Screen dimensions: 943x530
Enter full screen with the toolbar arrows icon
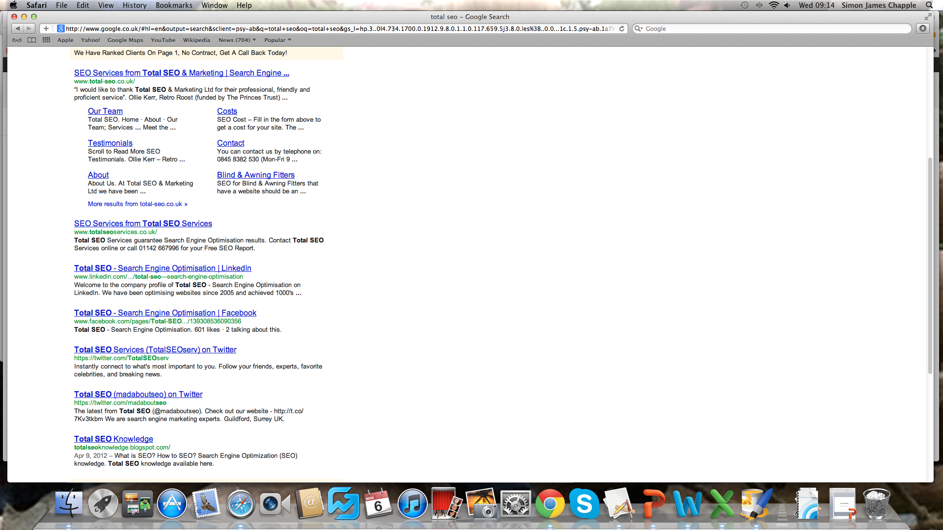pos(928,17)
